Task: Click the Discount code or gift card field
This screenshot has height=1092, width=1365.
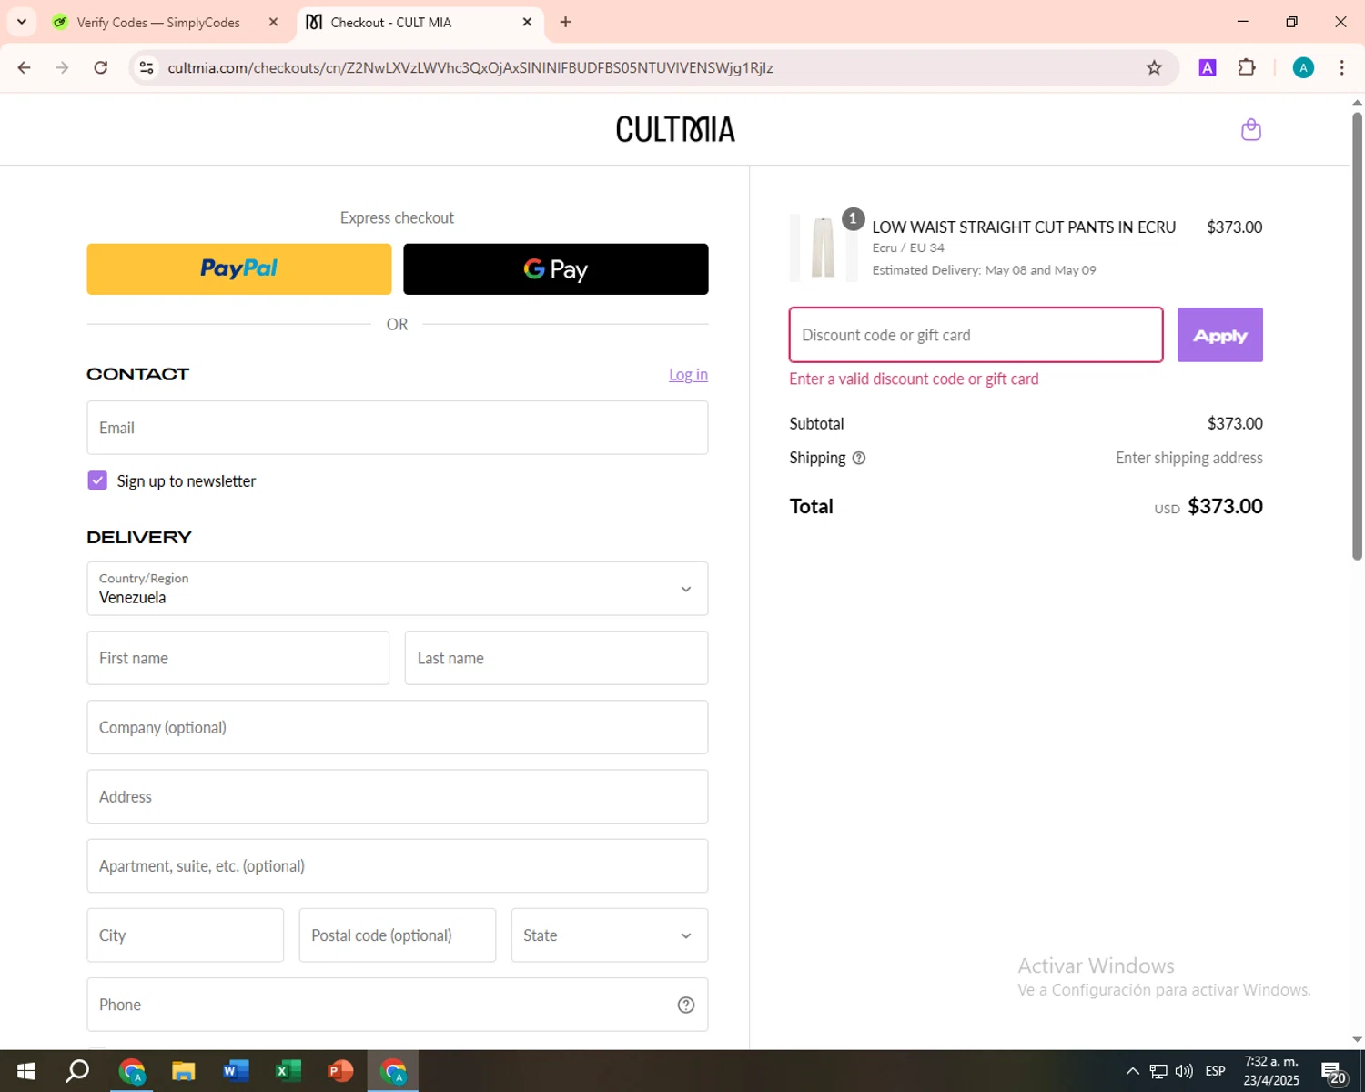Action: (x=976, y=335)
